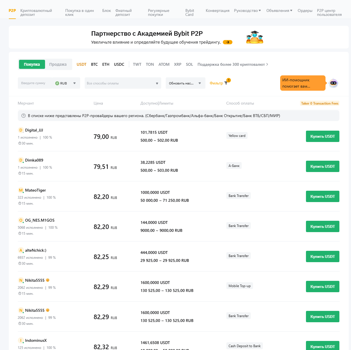
Task: Open the ИИ-помощник help bubble
Action: 303,83
